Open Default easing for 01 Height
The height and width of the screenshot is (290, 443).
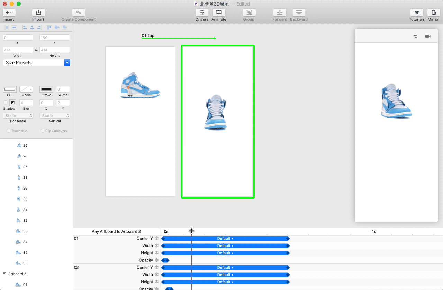(225, 253)
